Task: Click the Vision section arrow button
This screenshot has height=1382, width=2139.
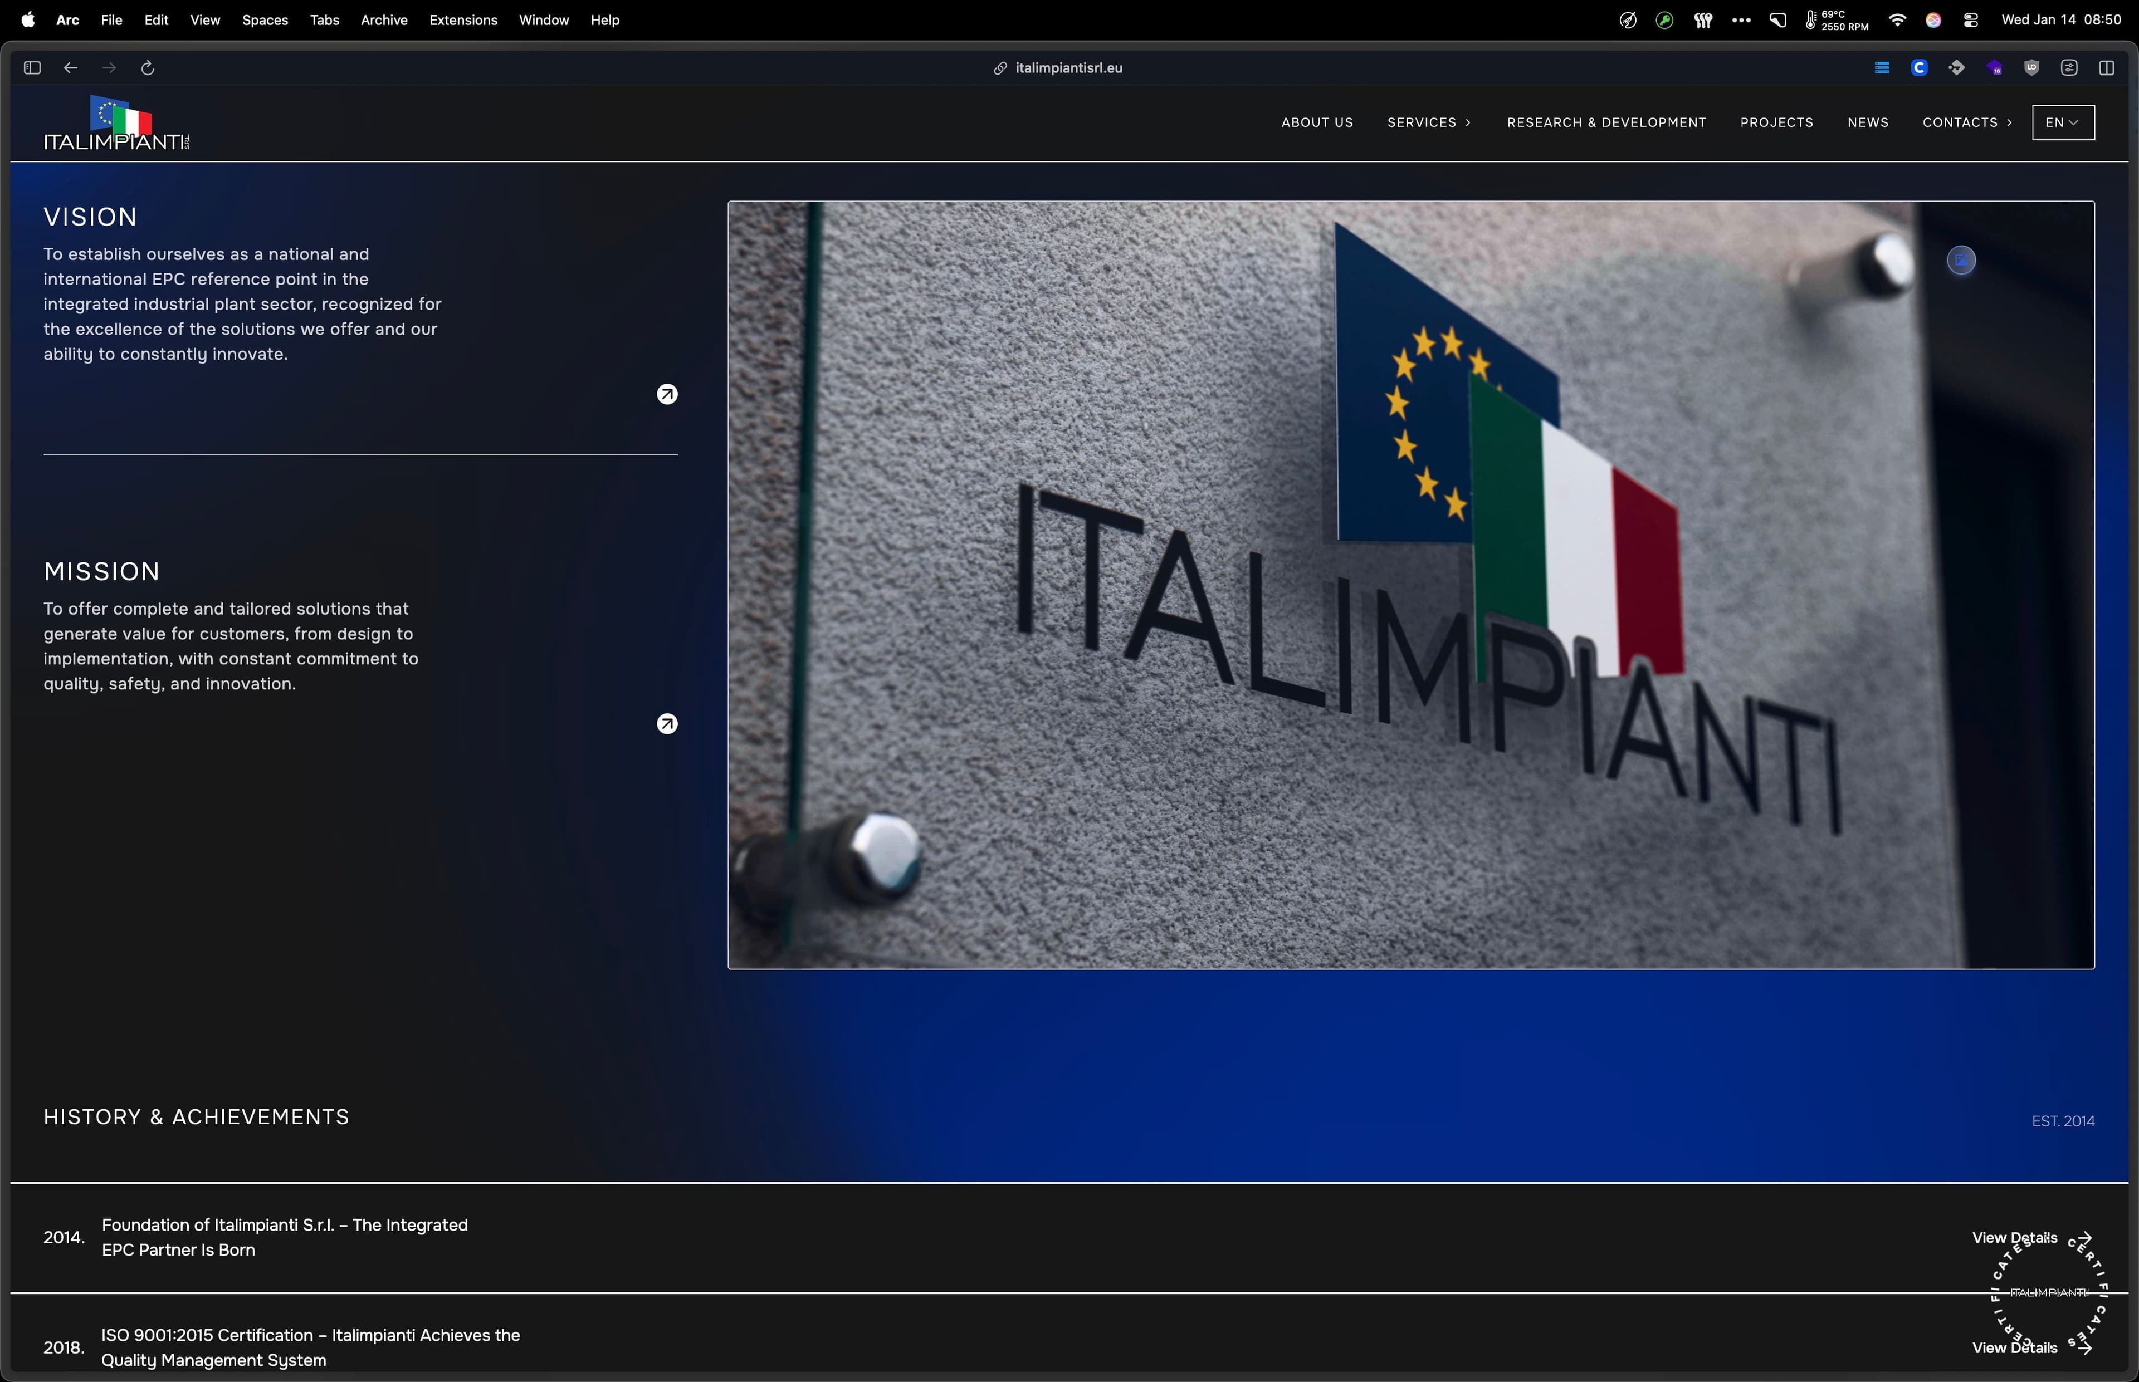Action: 667,393
